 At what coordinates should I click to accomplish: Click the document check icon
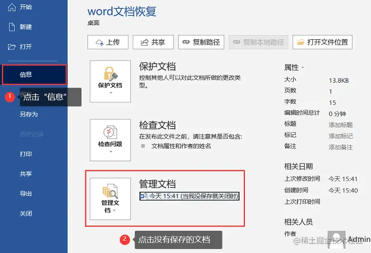pyautogui.click(x=110, y=132)
